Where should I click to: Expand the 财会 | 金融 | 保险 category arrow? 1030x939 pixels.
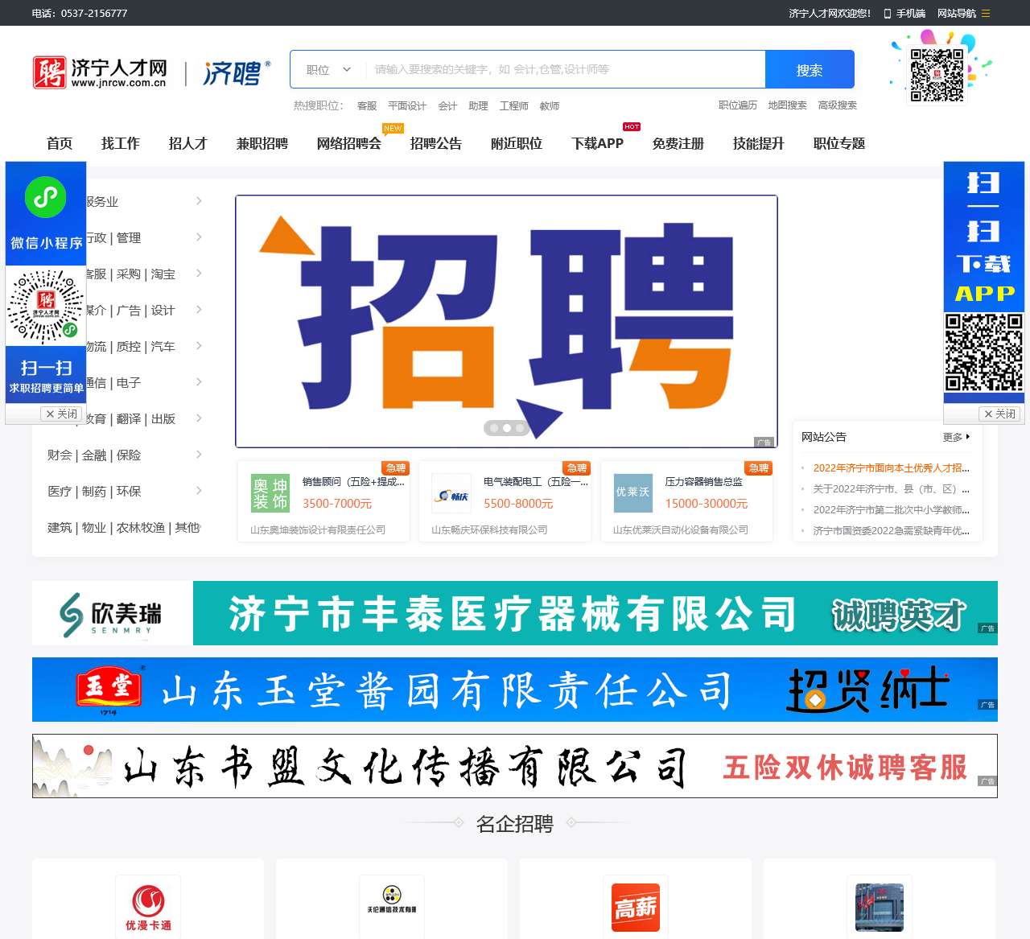coord(199,455)
